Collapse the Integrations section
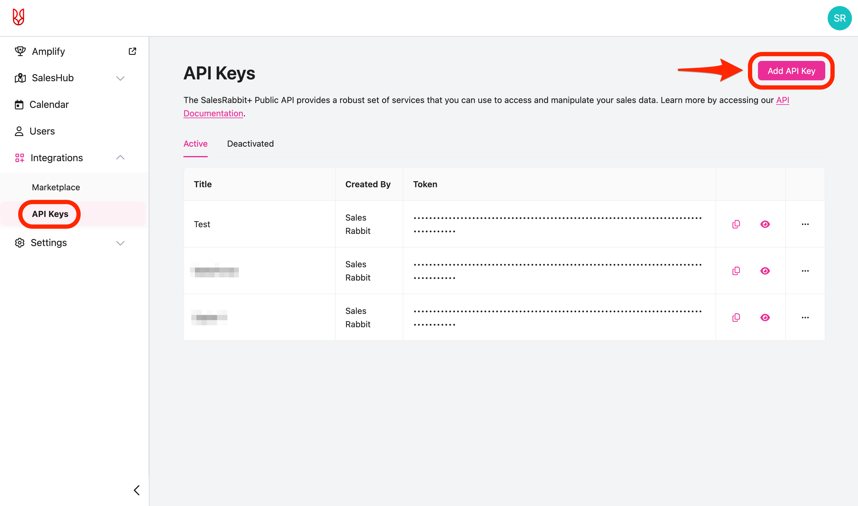The image size is (858, 506). click(120, 158)
